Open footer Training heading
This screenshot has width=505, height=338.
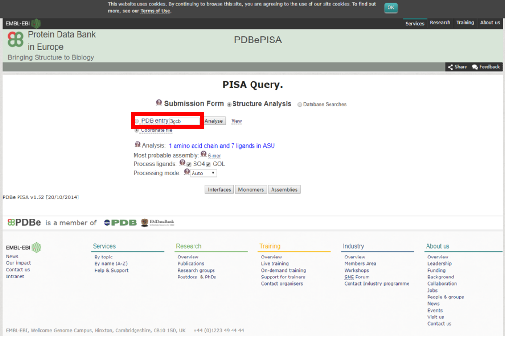[x=270, y=246]
